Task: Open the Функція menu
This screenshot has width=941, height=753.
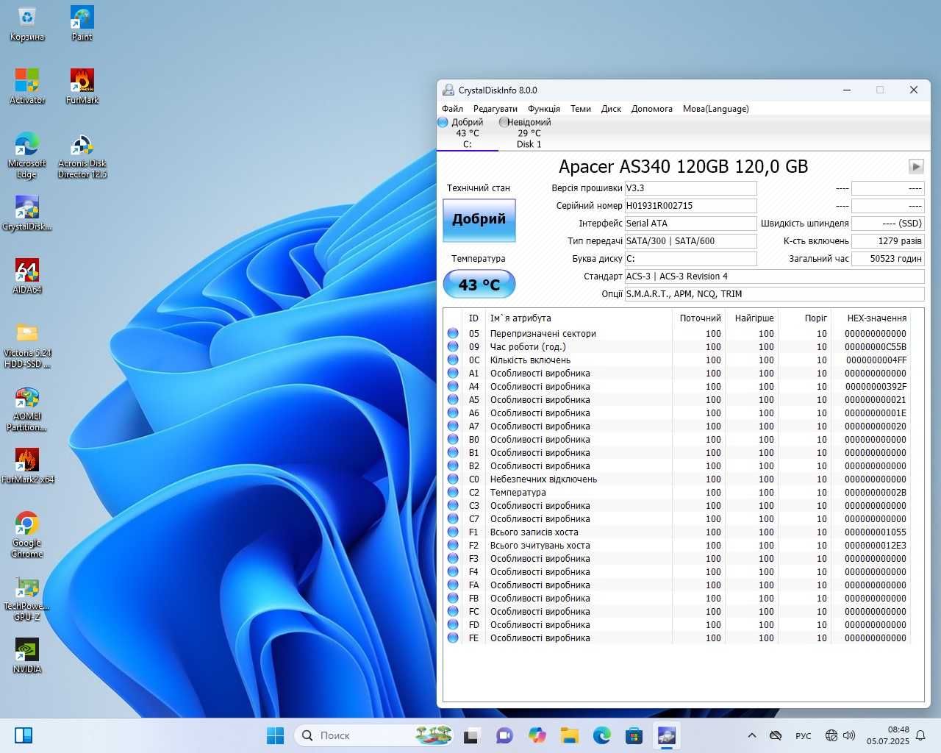Action: [544, 109]
